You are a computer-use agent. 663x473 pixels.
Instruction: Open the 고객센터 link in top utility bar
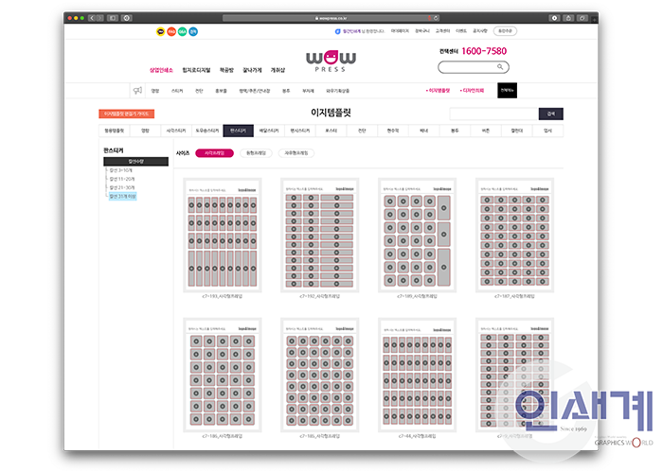coord(442,31)
